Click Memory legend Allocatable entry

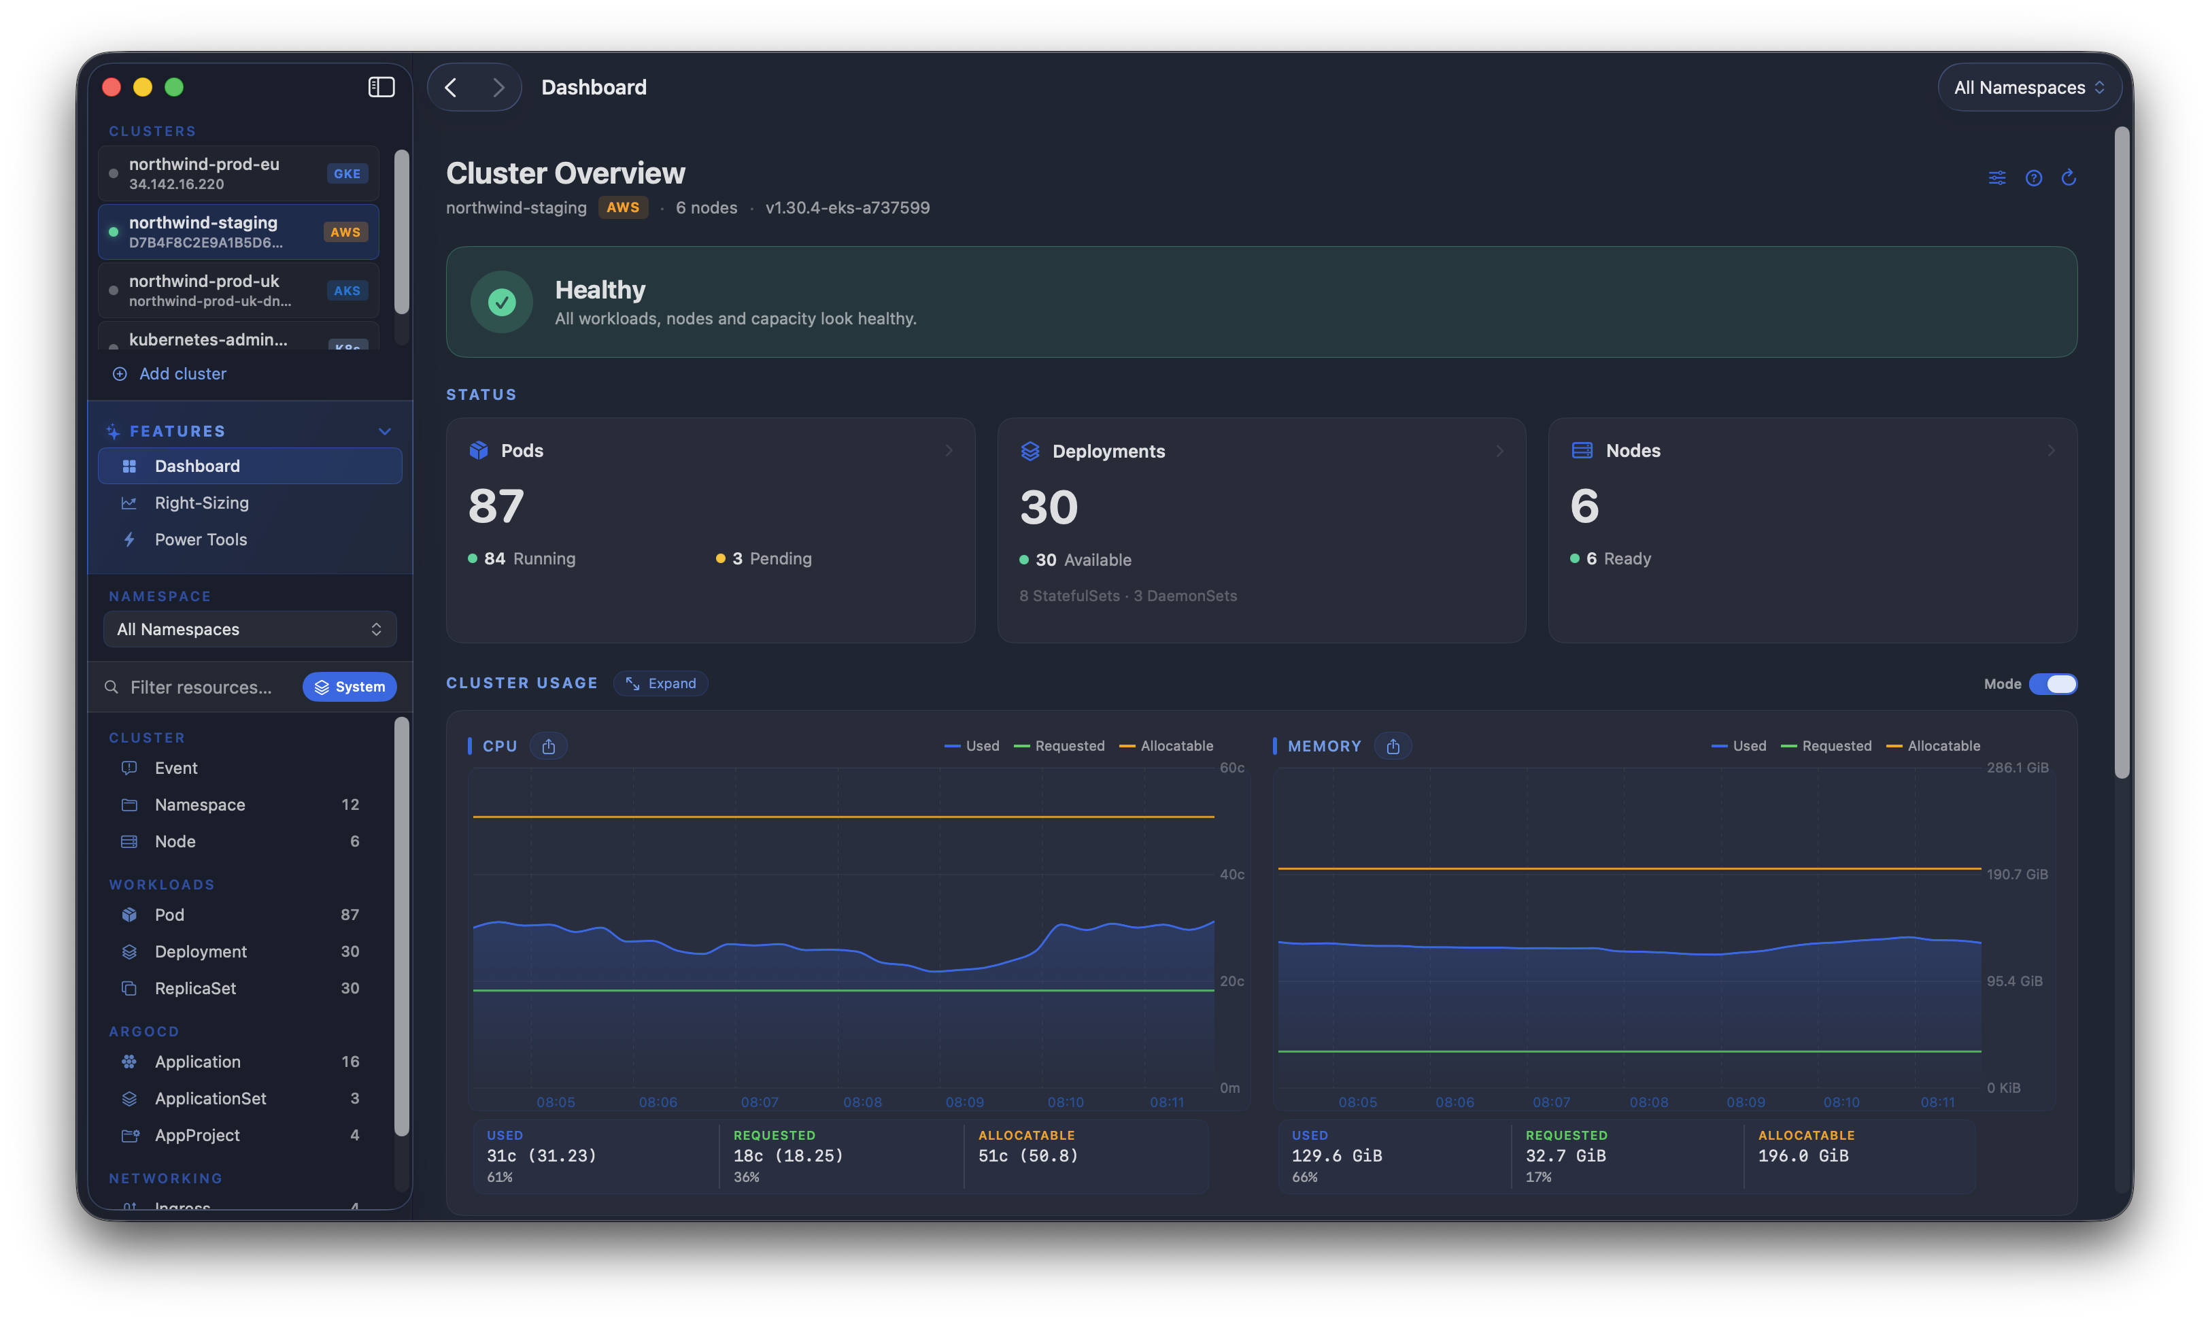pyautogui.click(x=1934, y=747)
